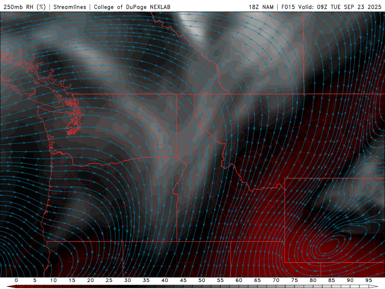Click the colorbar label '25'
Image resolution: width=385 pixels, height=289 pixels.
click(x=109, y=280)
